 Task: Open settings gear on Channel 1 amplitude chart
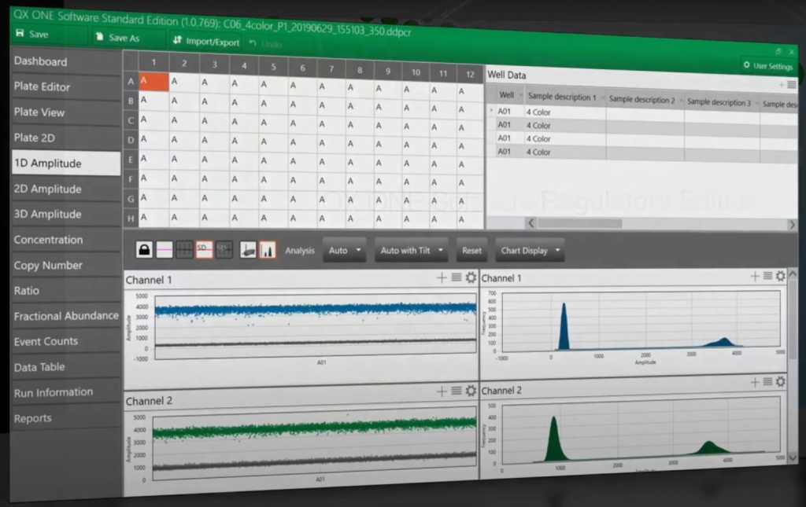(x=471, y=277)
